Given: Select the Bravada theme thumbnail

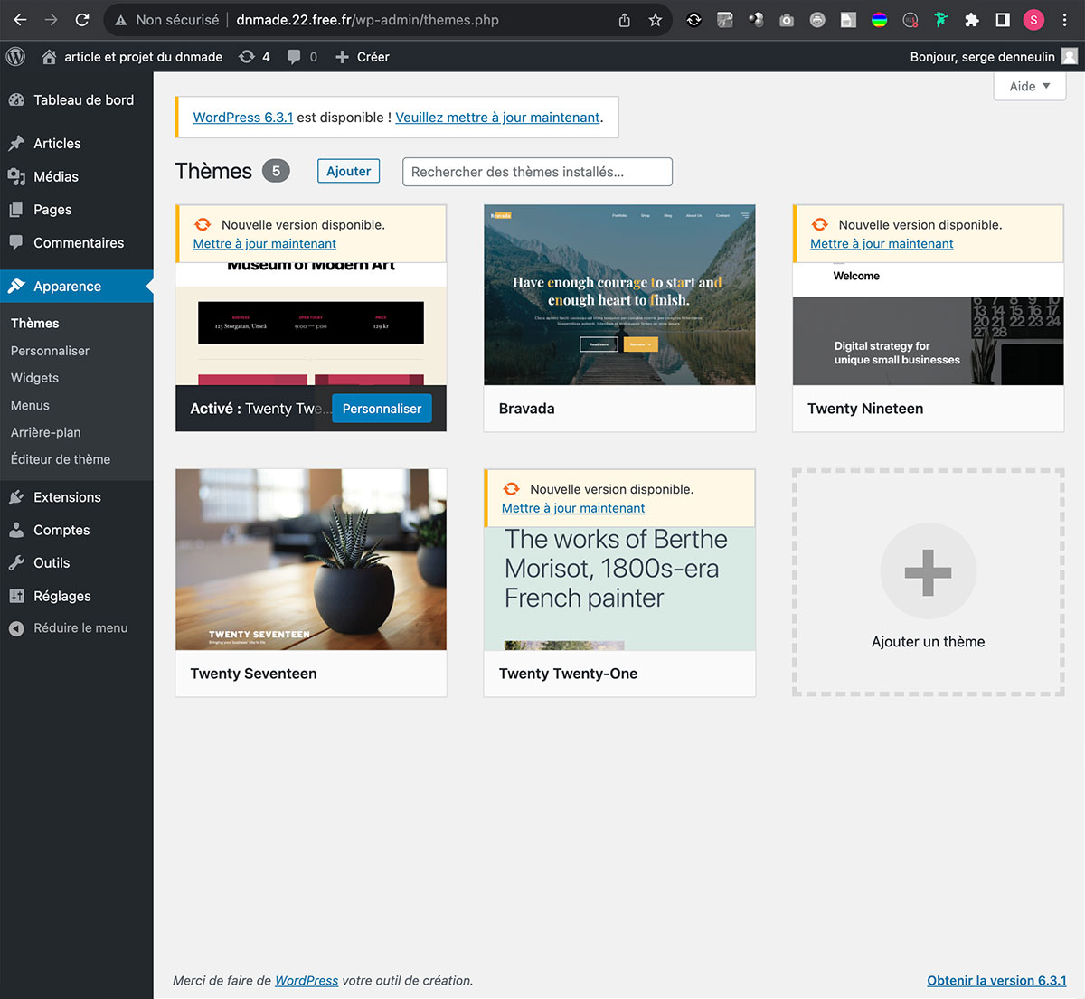Looking at the screenshot, I should click(x=619, y=295).
